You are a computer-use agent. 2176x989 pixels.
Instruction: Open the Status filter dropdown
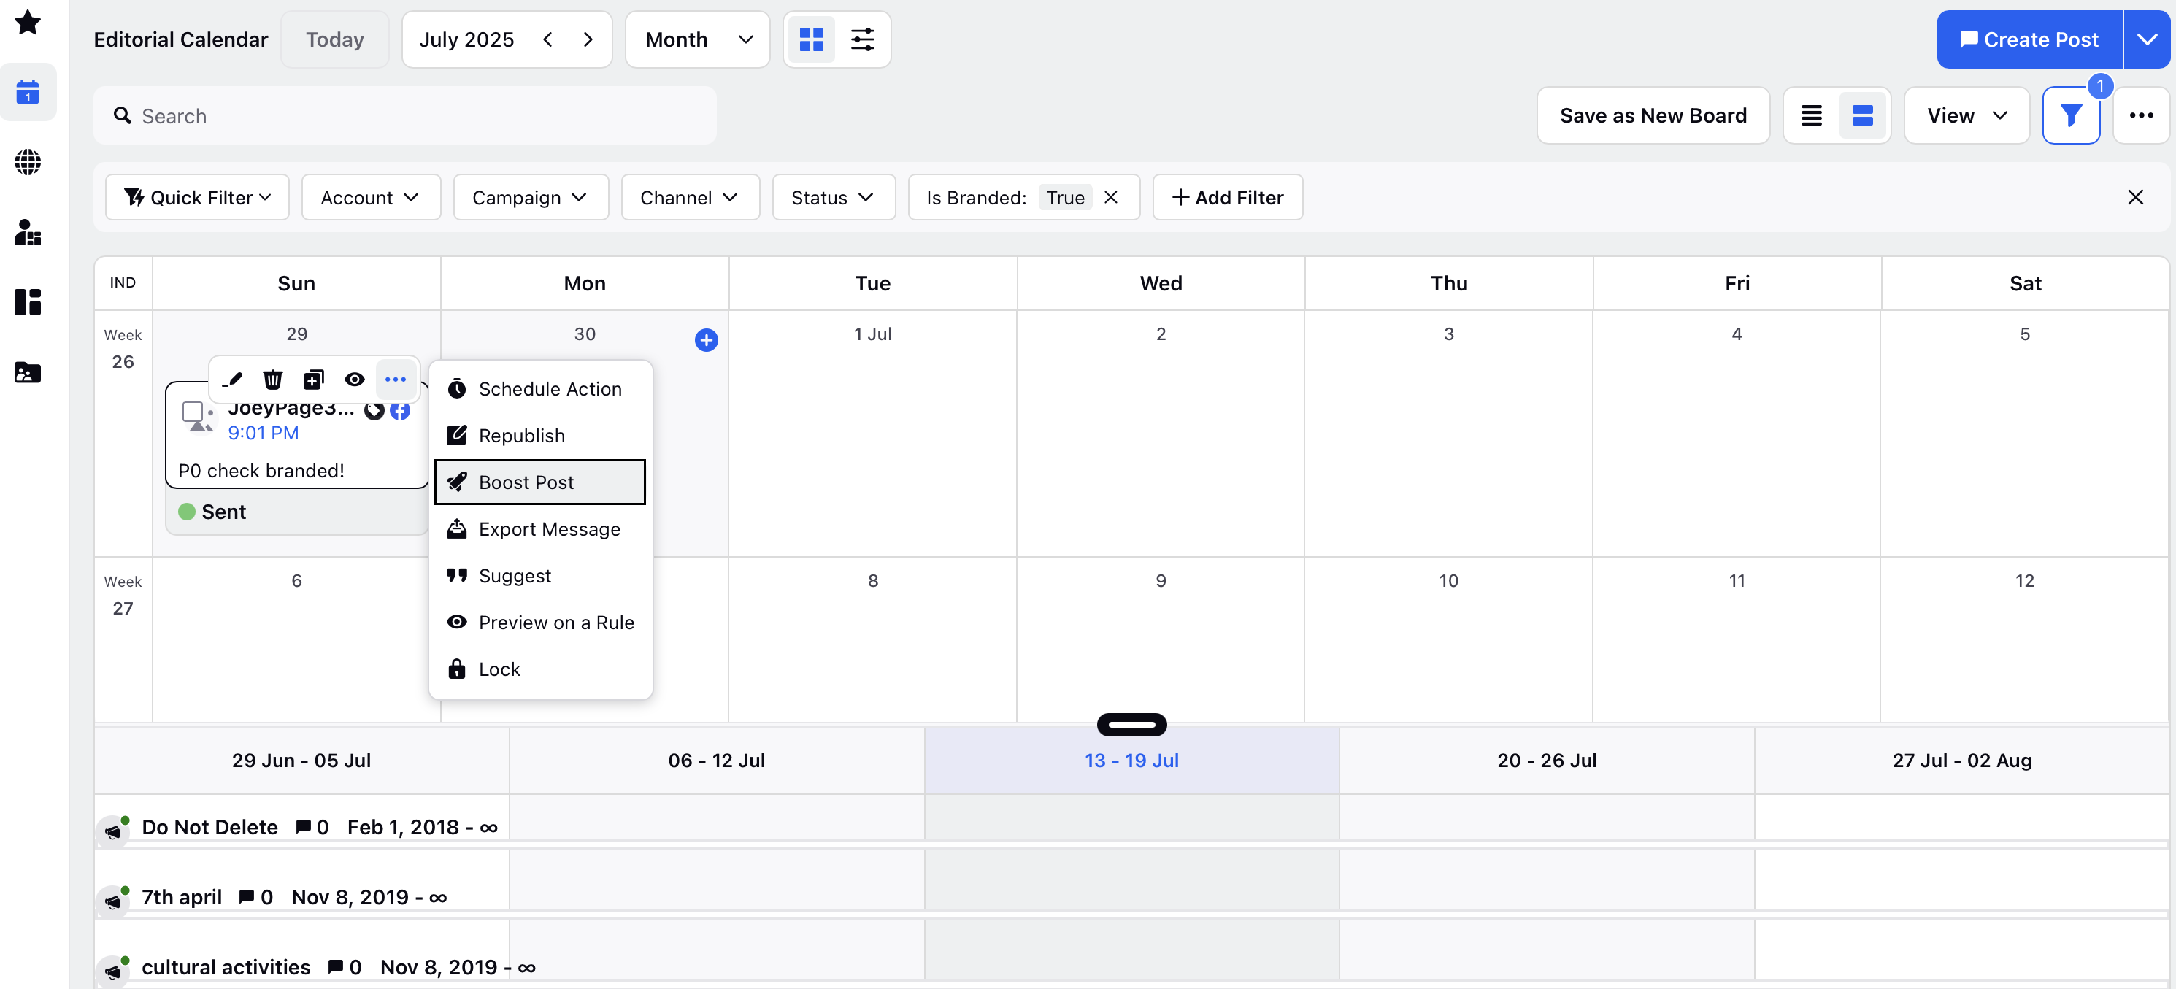(x=833, y=198)
